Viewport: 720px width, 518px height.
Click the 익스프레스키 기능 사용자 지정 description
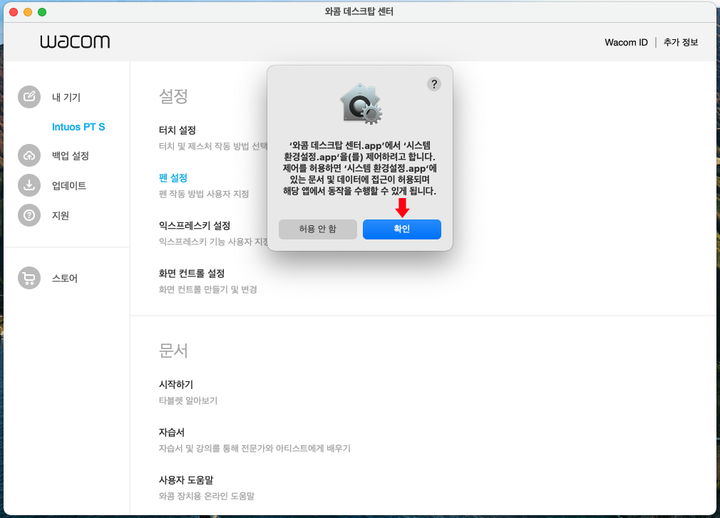click(x=213, y=242)
